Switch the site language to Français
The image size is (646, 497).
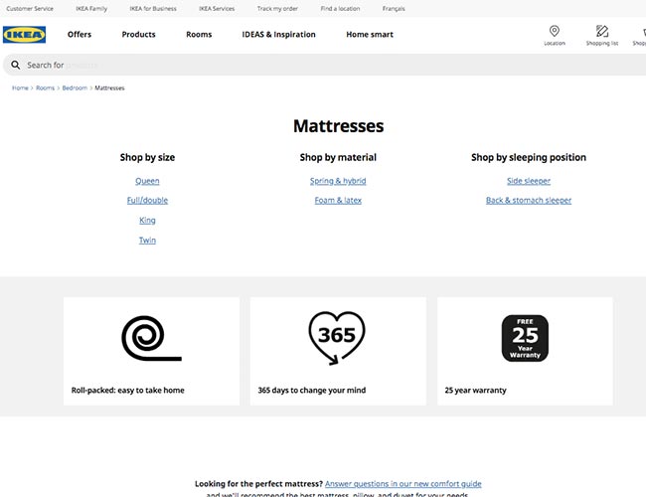(x=394, y=8)
